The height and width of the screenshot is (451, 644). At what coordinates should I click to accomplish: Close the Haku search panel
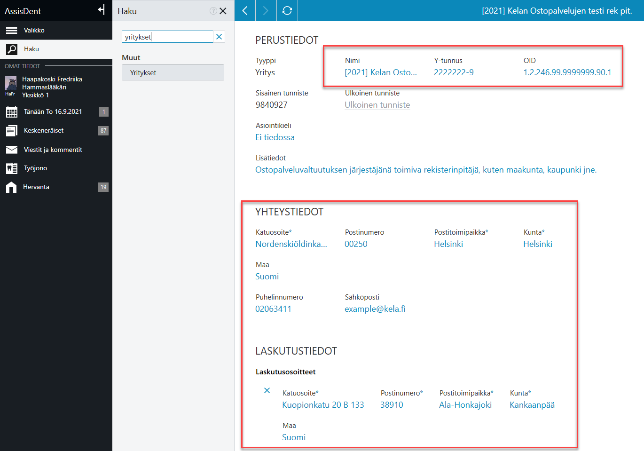[223, 11]
